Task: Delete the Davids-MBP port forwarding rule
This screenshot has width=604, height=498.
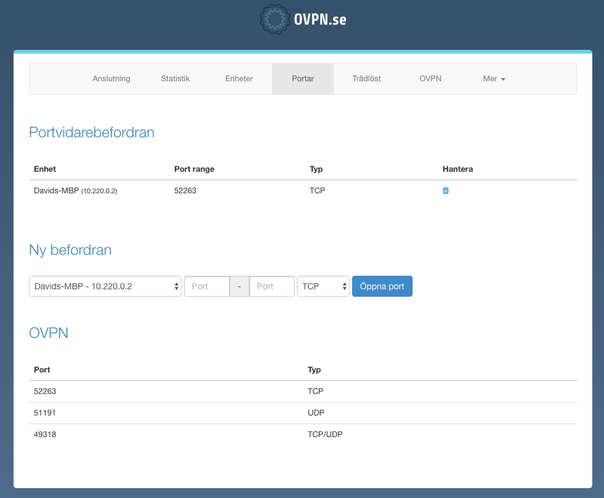Action: [446, 190]
